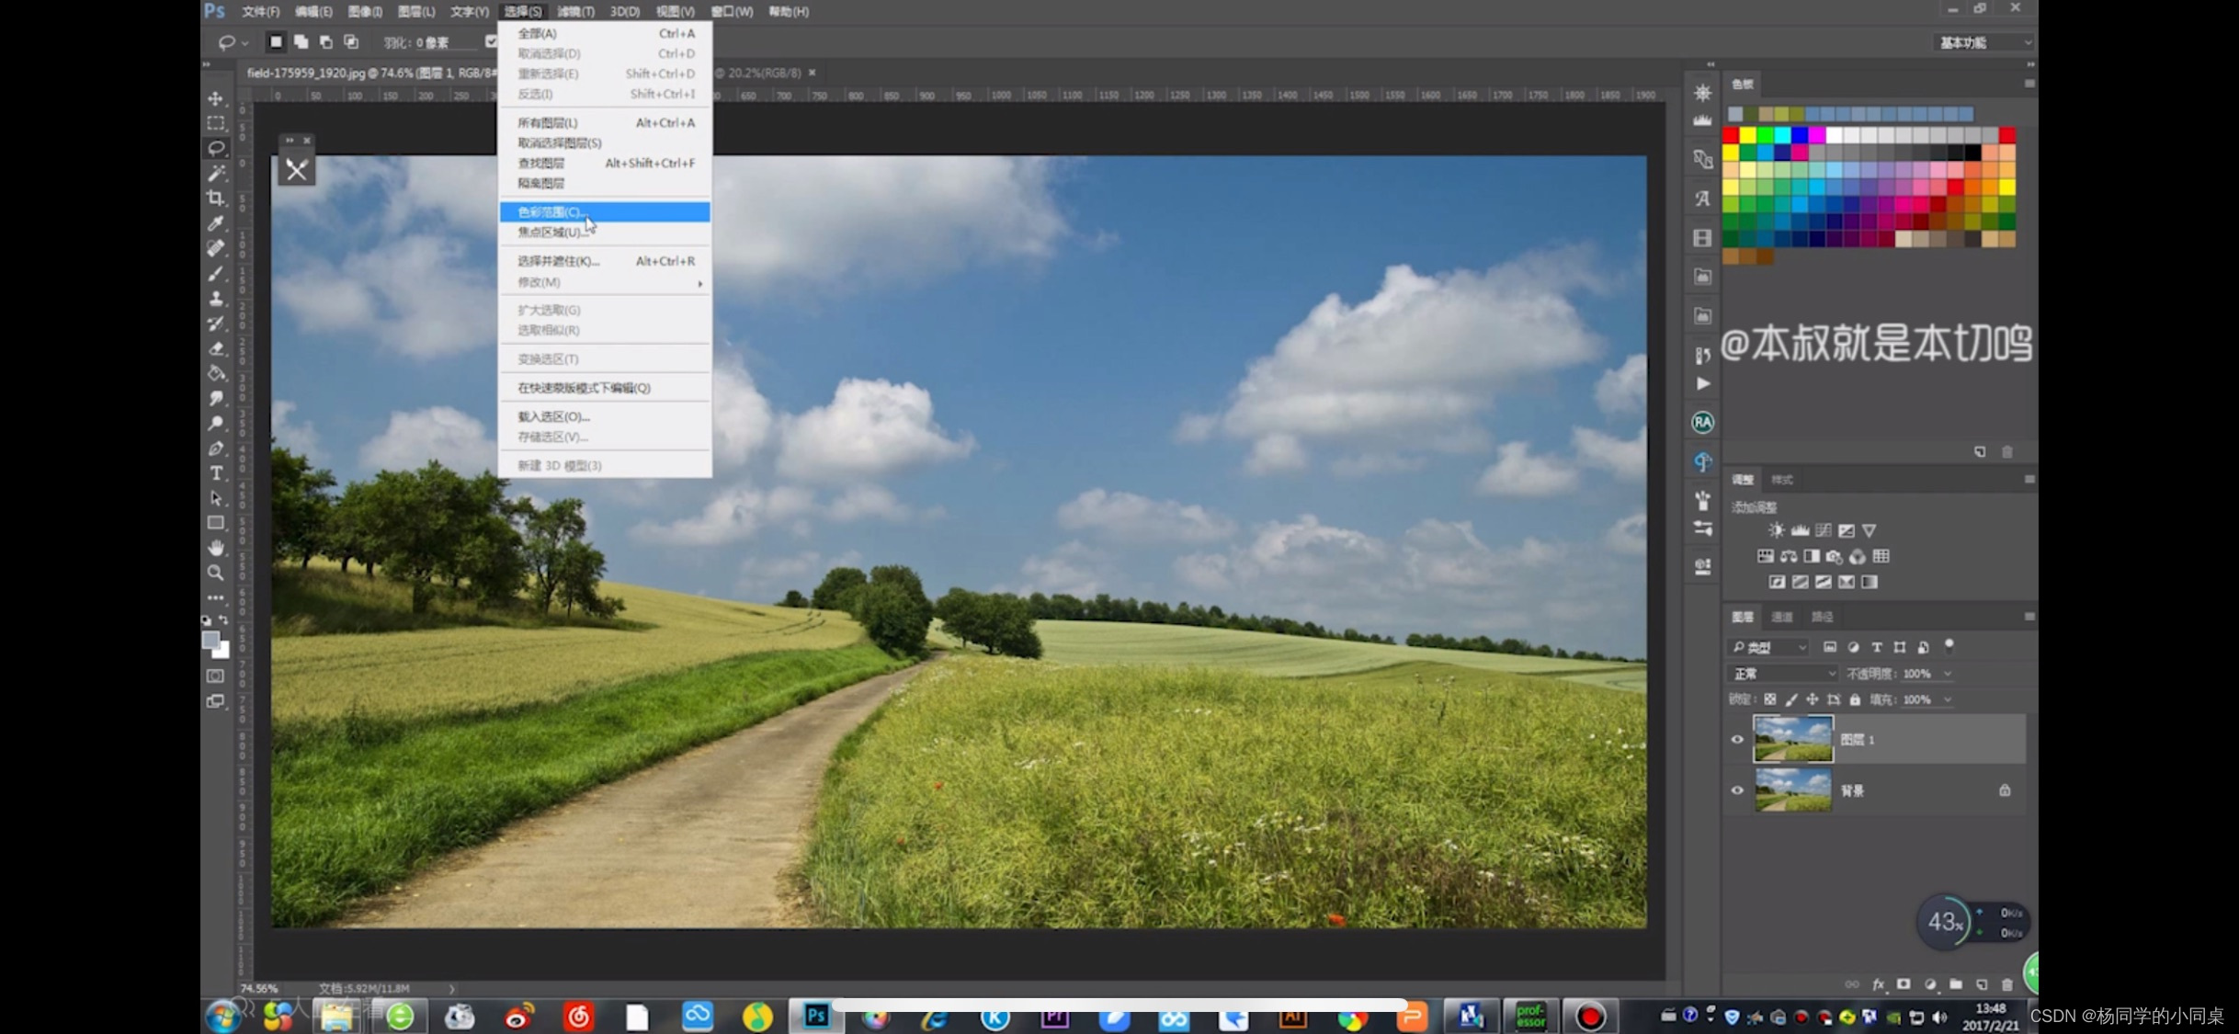The width and height of the screenshot is (2239, 1034).
Task: Click the 选择并遮住(K) entry
Action: tap(605, 261)
